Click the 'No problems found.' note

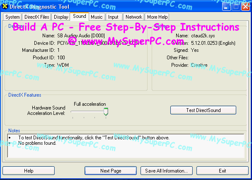point(37,143)
